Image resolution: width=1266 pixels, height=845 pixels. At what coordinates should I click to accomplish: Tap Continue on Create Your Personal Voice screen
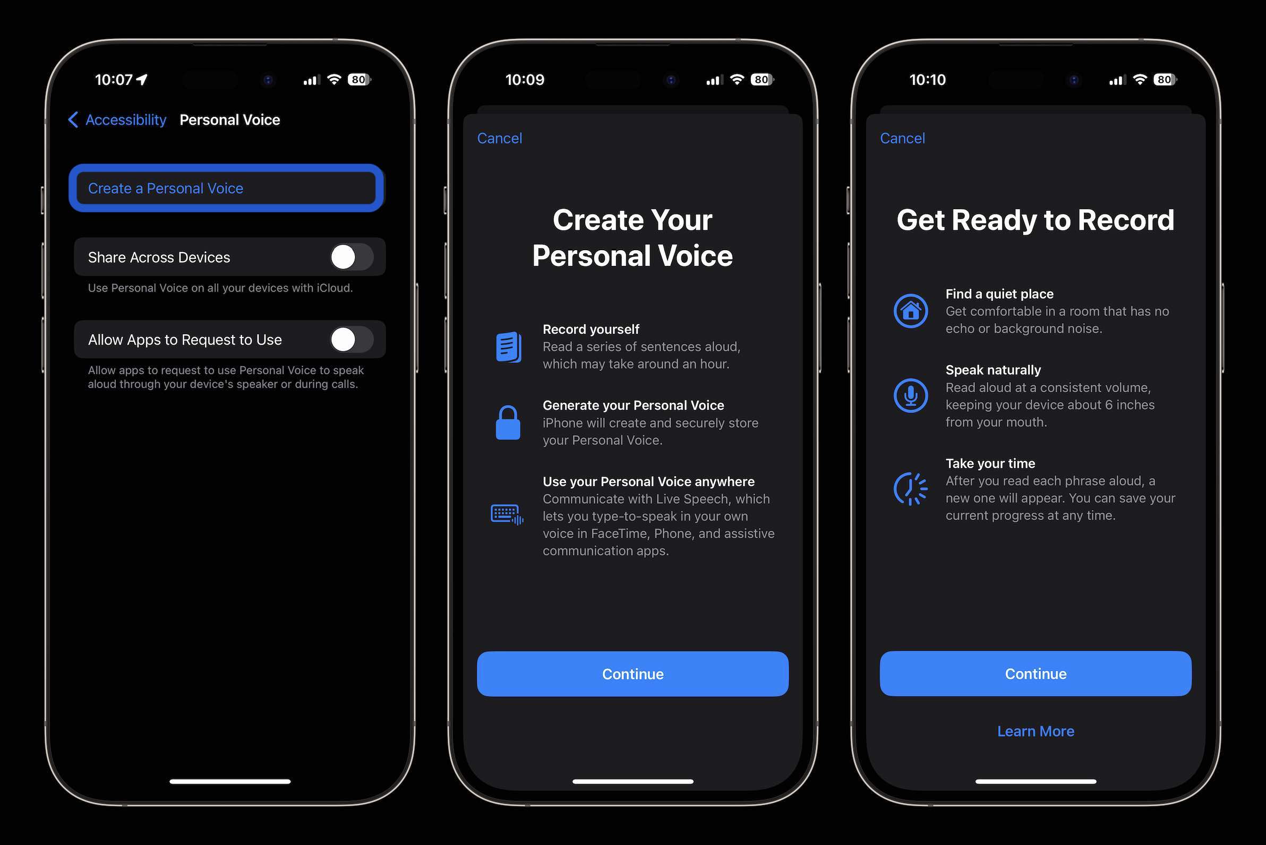[x=632, y=674]
